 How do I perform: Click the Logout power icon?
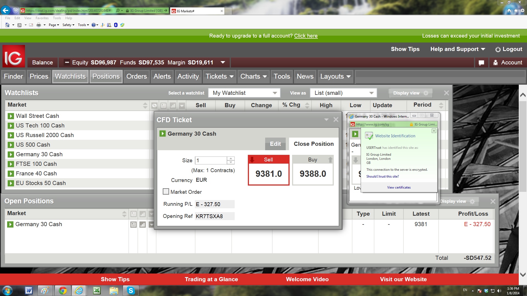(498, 49)
